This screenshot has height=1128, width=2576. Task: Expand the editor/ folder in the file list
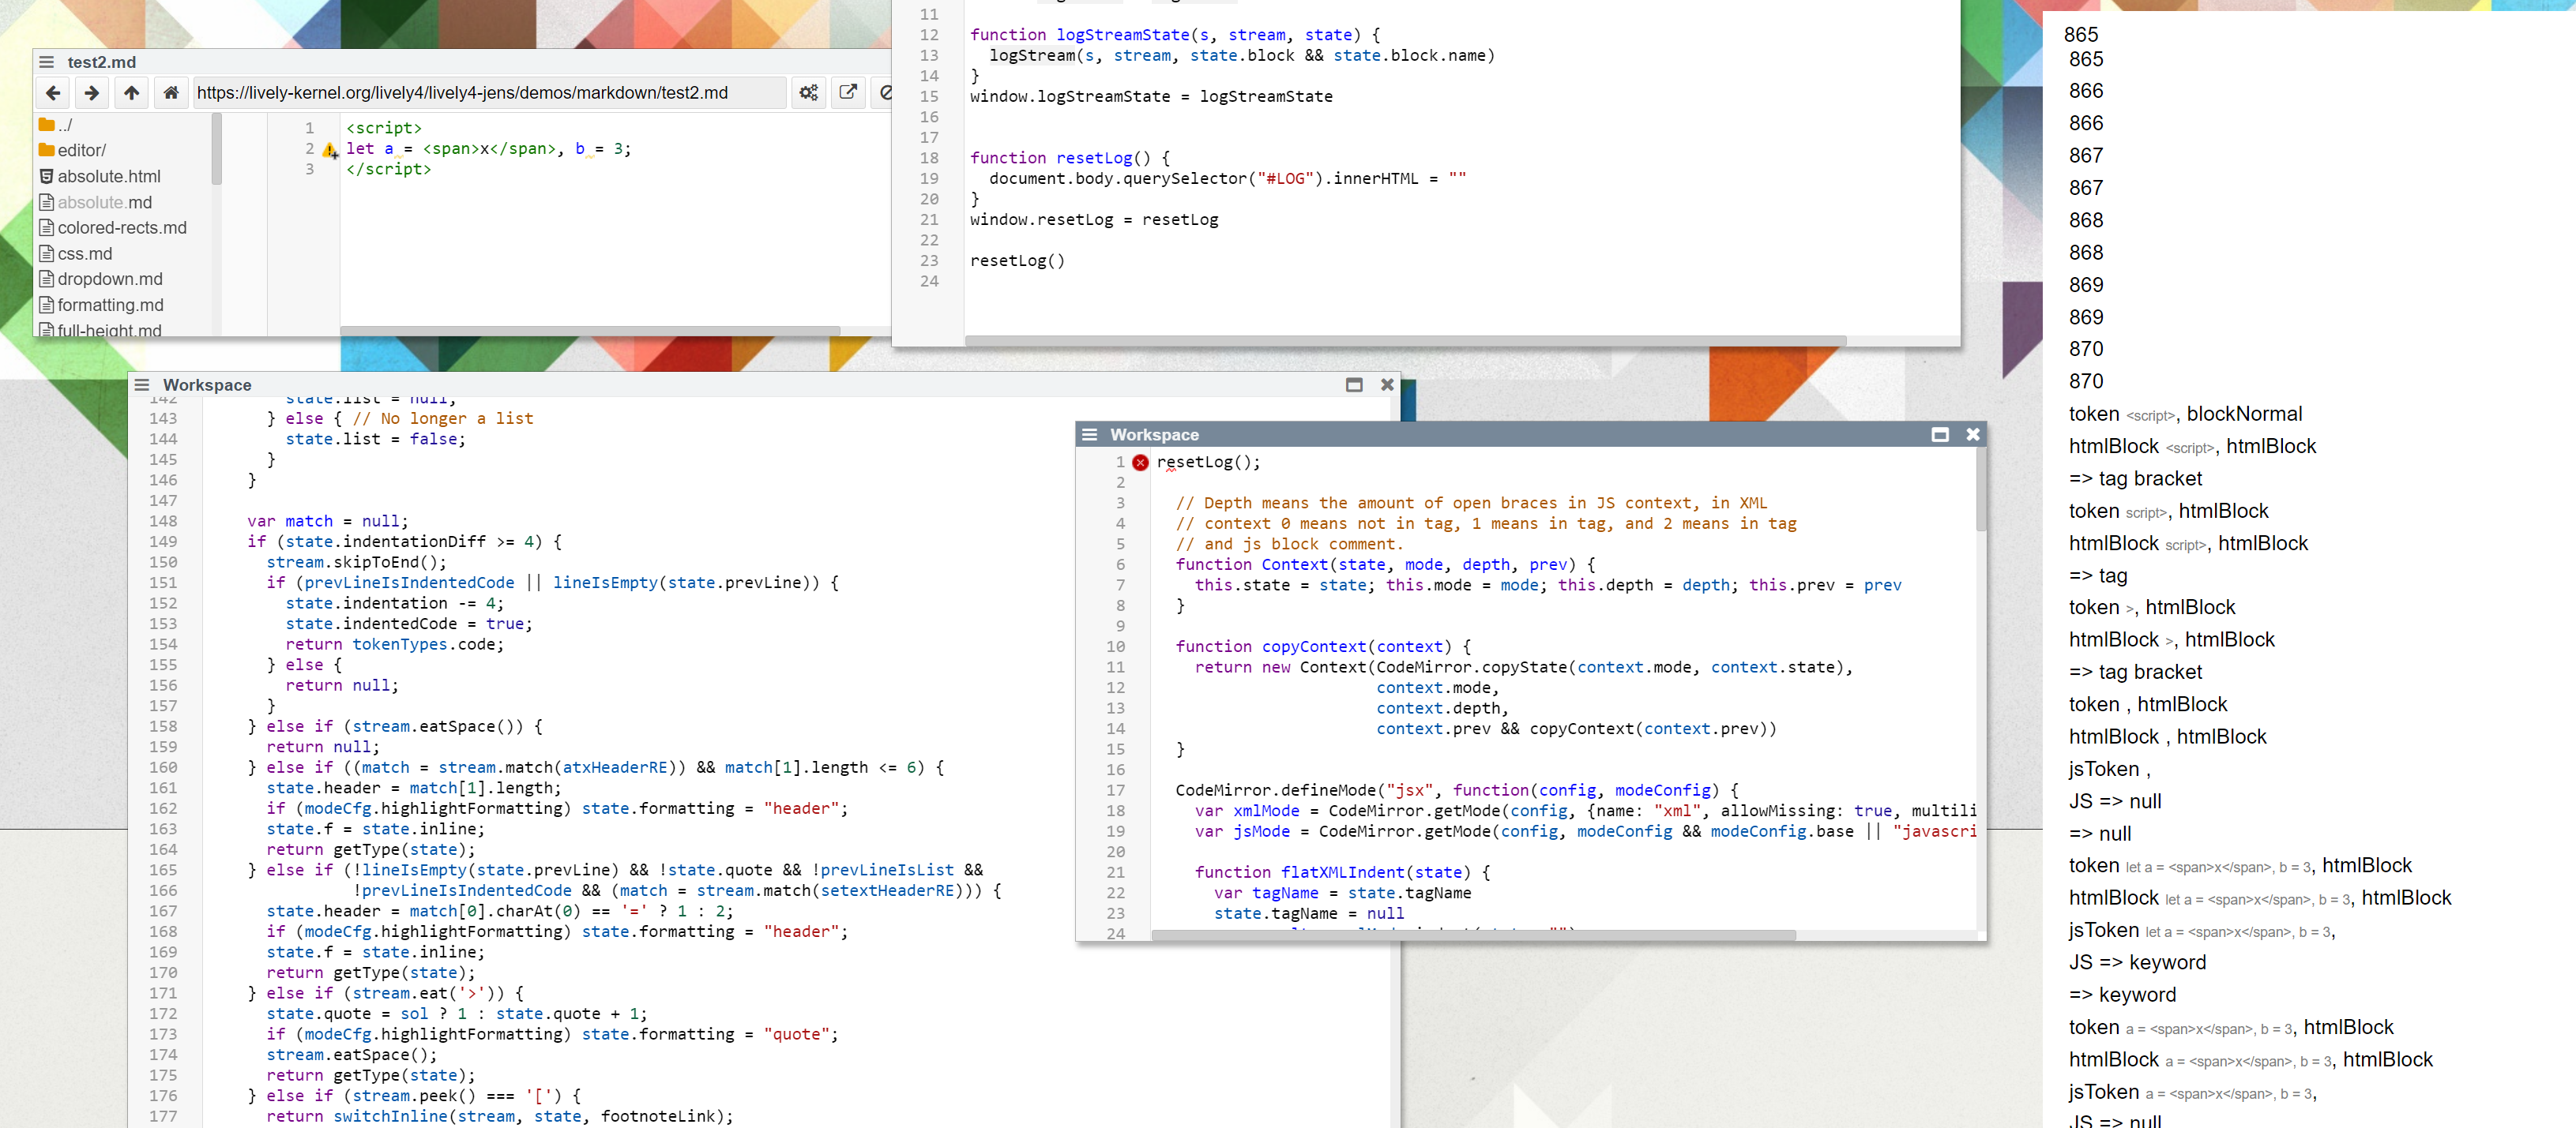(80, 151)
